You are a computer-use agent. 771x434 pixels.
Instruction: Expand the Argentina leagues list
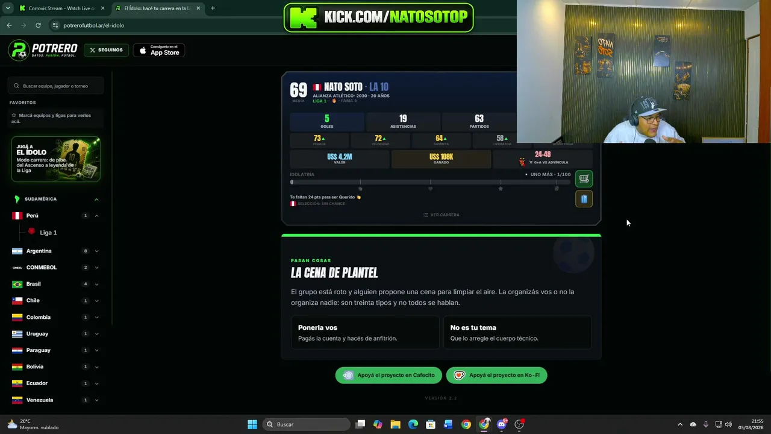tap(96, 251)
